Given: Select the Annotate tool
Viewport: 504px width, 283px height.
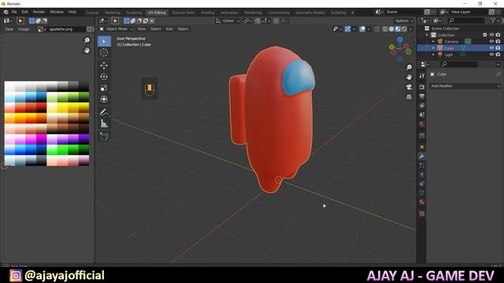Looking at the screenshot, I should coord(104,112).
